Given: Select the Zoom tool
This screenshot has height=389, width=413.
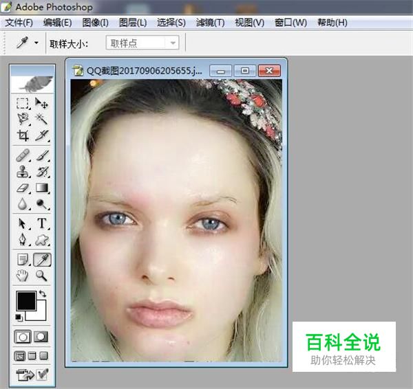Looking at the screenshot, I should point(41,276).
